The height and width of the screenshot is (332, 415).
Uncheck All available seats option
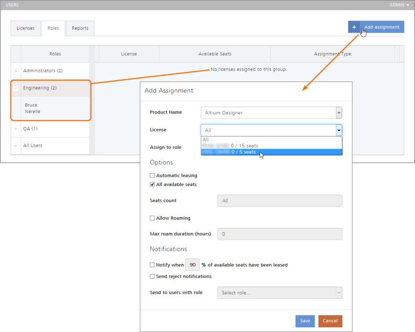coord(152,185)
